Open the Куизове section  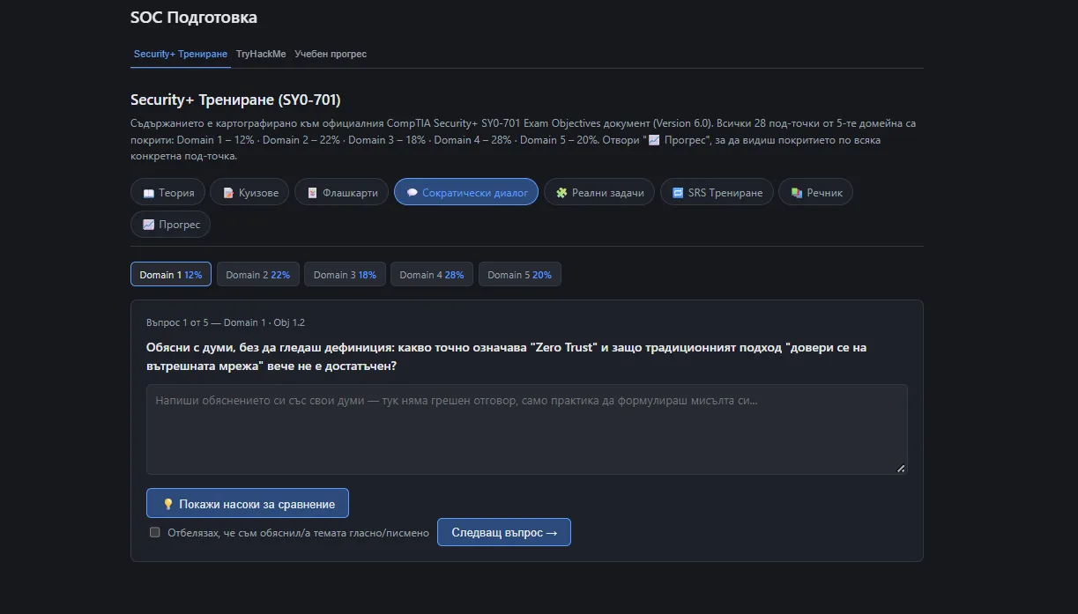pyautogui.click(x=249, y=192)
